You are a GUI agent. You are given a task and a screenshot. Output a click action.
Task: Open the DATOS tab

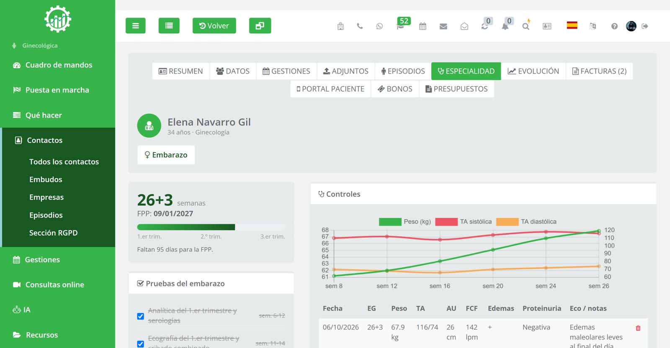233,71
